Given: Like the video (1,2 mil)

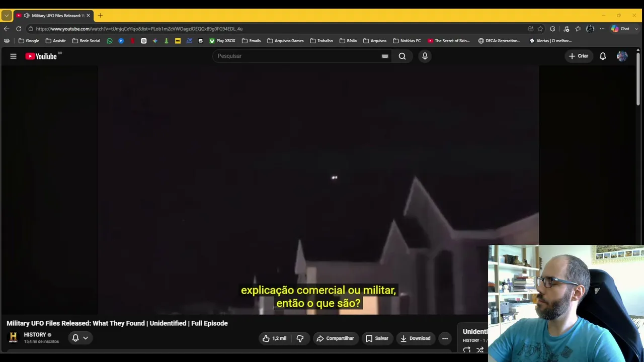Looking at the screenshot, I should coord(274,338).
